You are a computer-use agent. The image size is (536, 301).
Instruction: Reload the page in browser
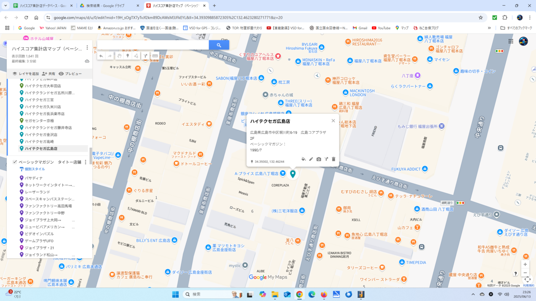click(x=26, y=17)
